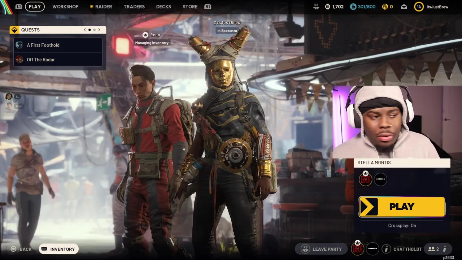Click the LEAVE PARTY button

321,249
